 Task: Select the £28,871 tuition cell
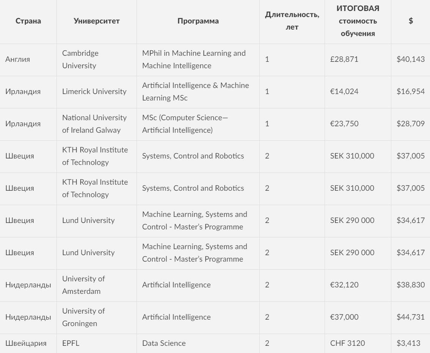coord(344,60)
